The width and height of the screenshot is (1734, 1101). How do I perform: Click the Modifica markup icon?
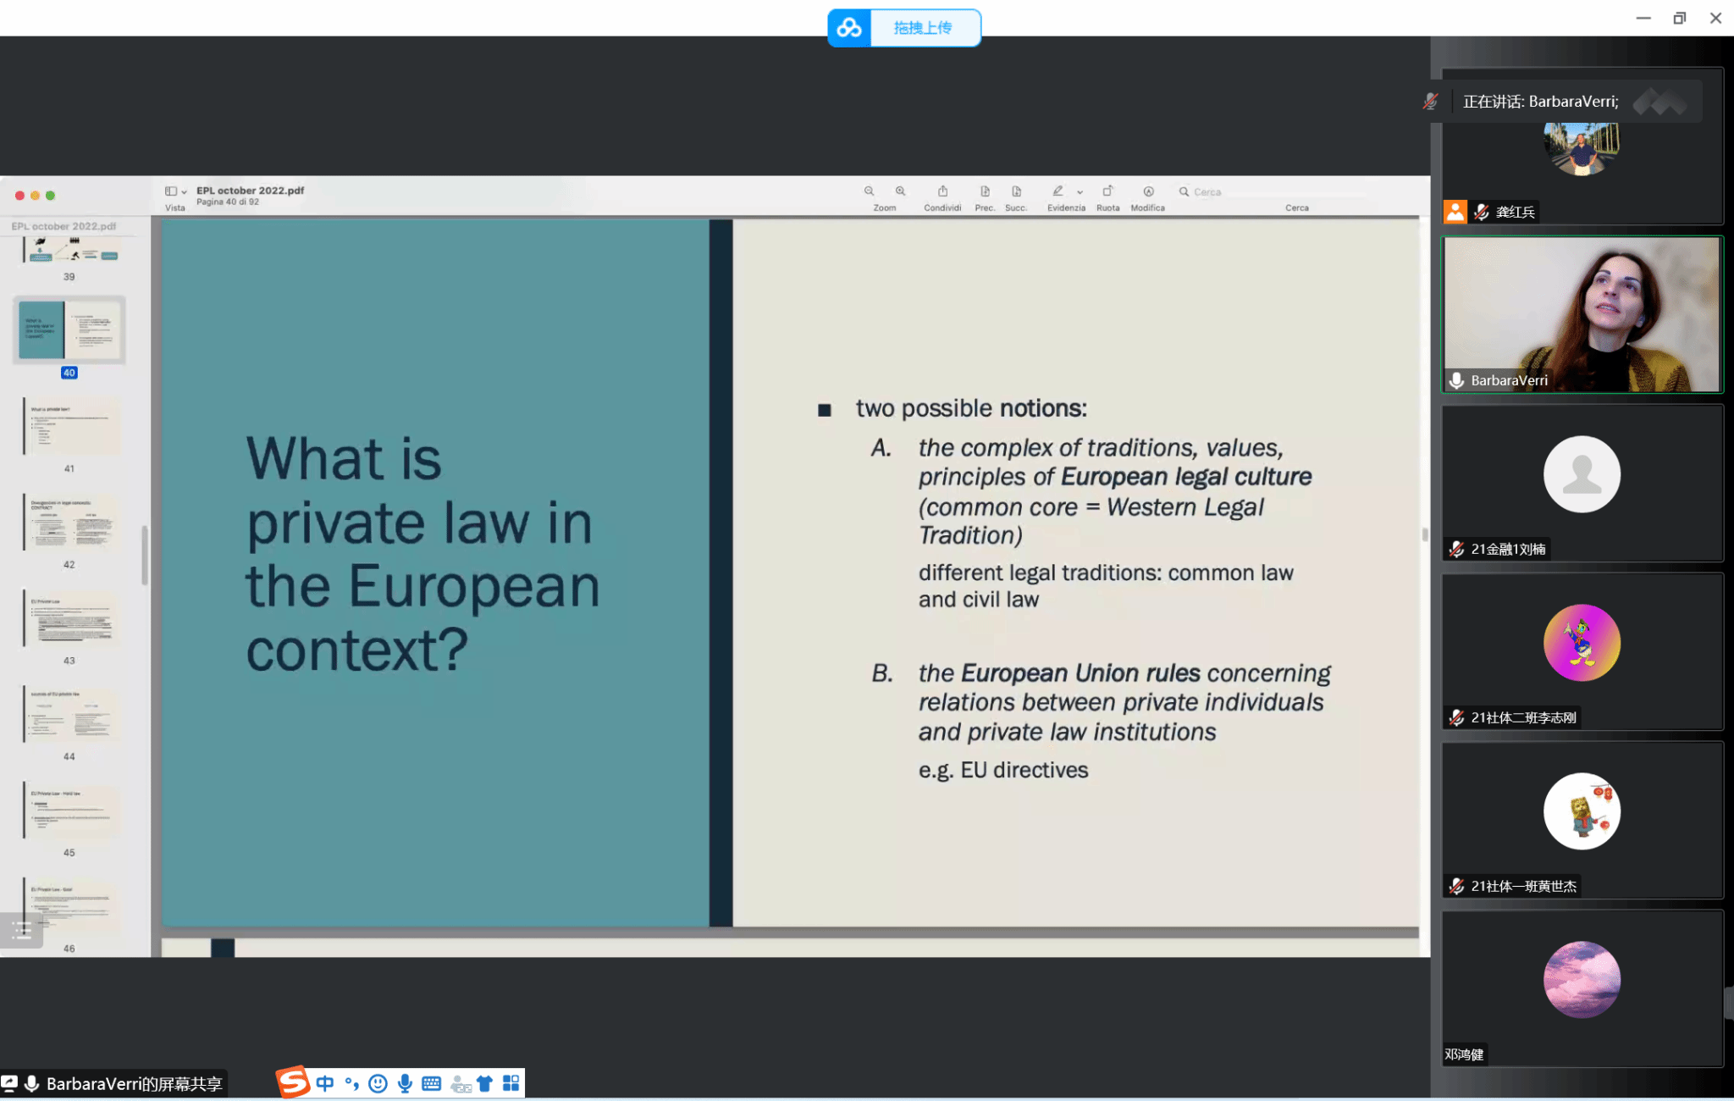pyautogui.click(x=1148, y=191)
